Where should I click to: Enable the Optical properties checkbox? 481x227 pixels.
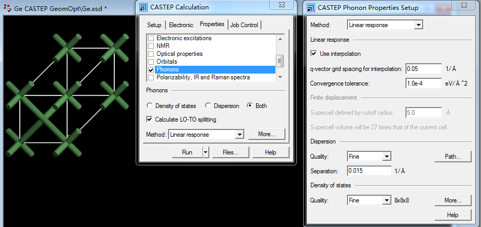pos(151,54)
